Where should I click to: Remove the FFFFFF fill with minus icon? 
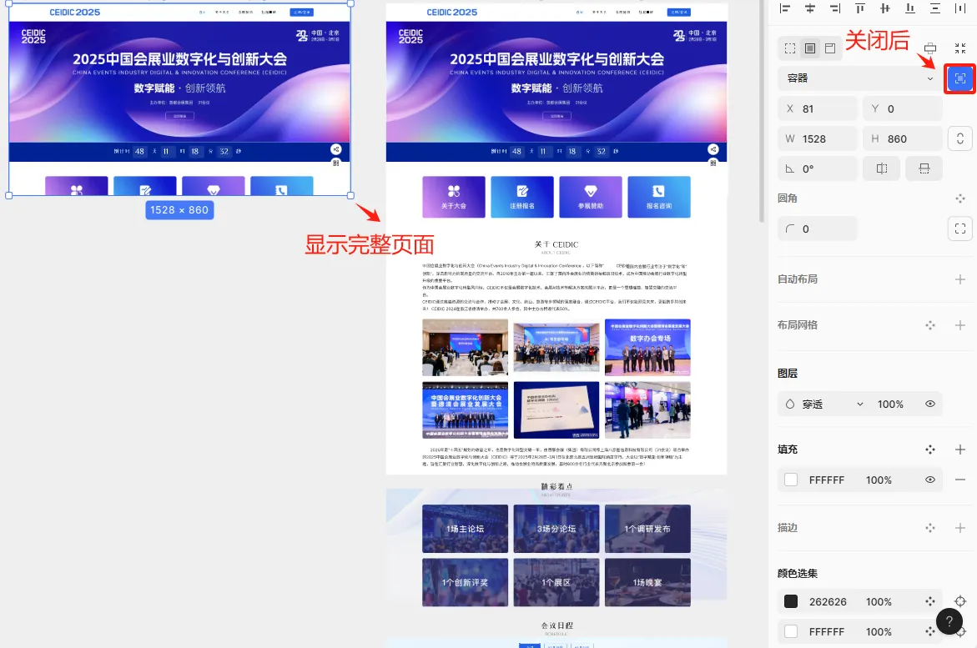click(x=960, y=480)
